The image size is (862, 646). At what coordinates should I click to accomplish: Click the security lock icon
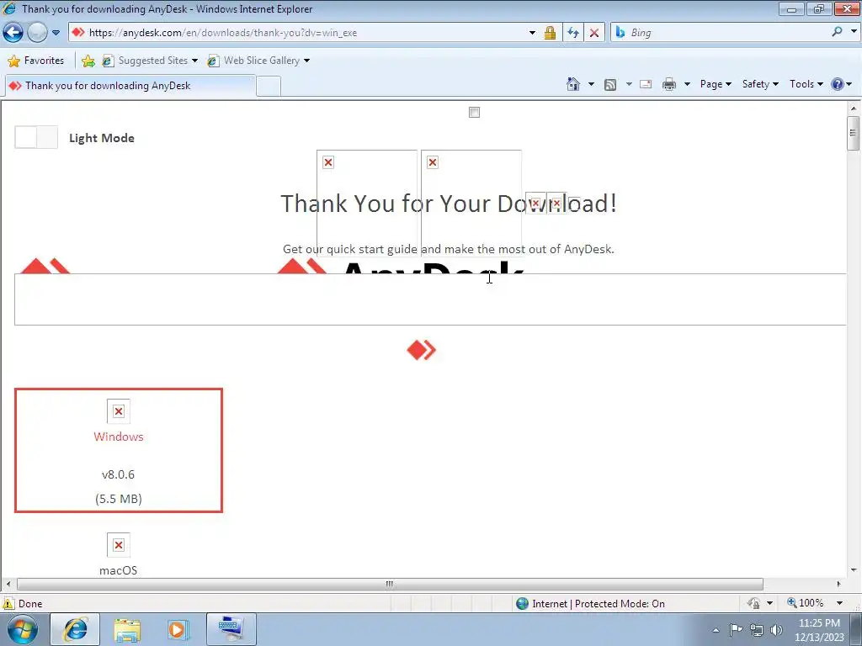pos(550,33)
